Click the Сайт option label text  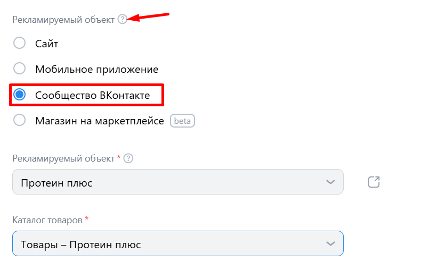47,44
